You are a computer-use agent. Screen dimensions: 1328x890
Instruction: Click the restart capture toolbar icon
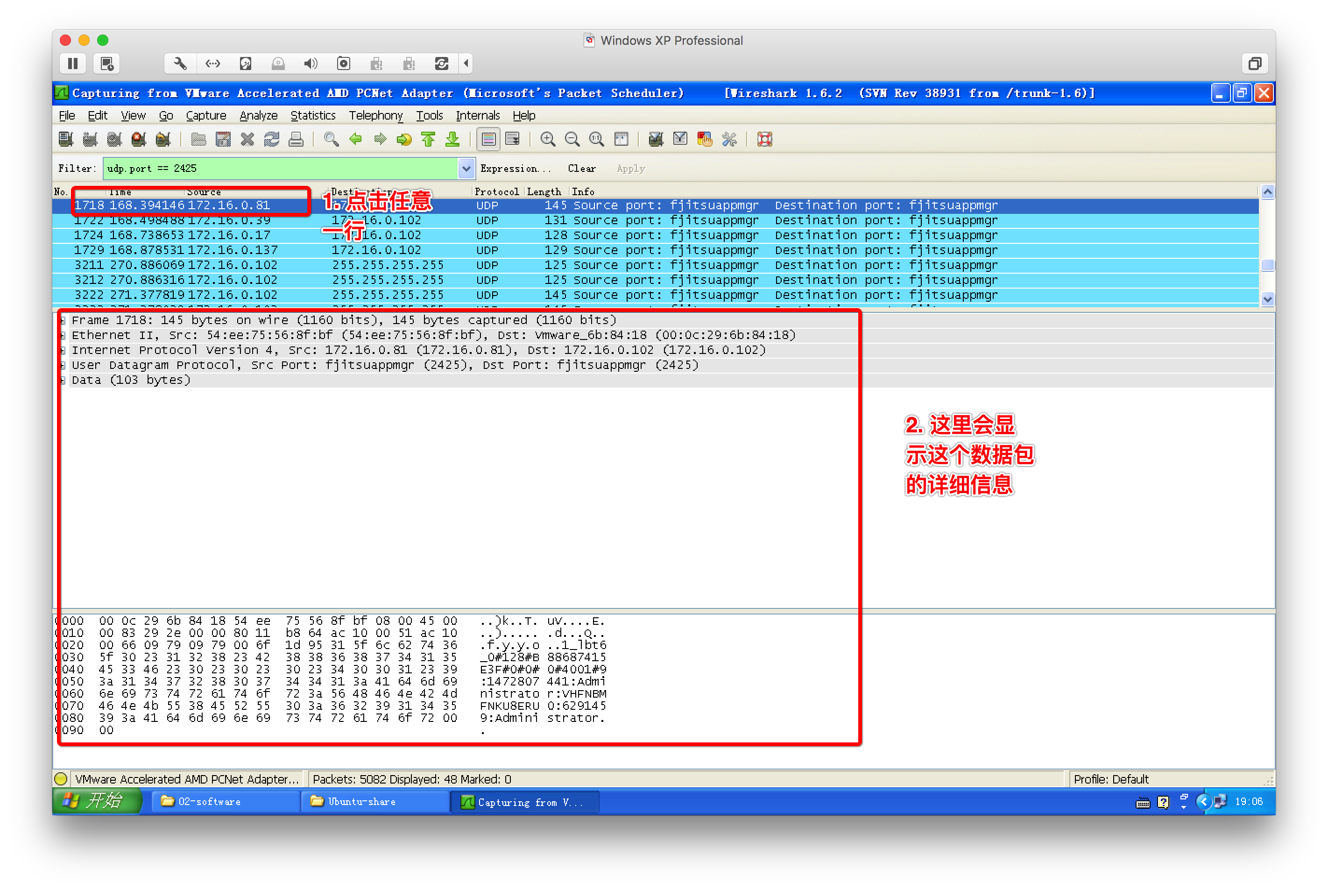pyautogui.click(x=163, y=139)
